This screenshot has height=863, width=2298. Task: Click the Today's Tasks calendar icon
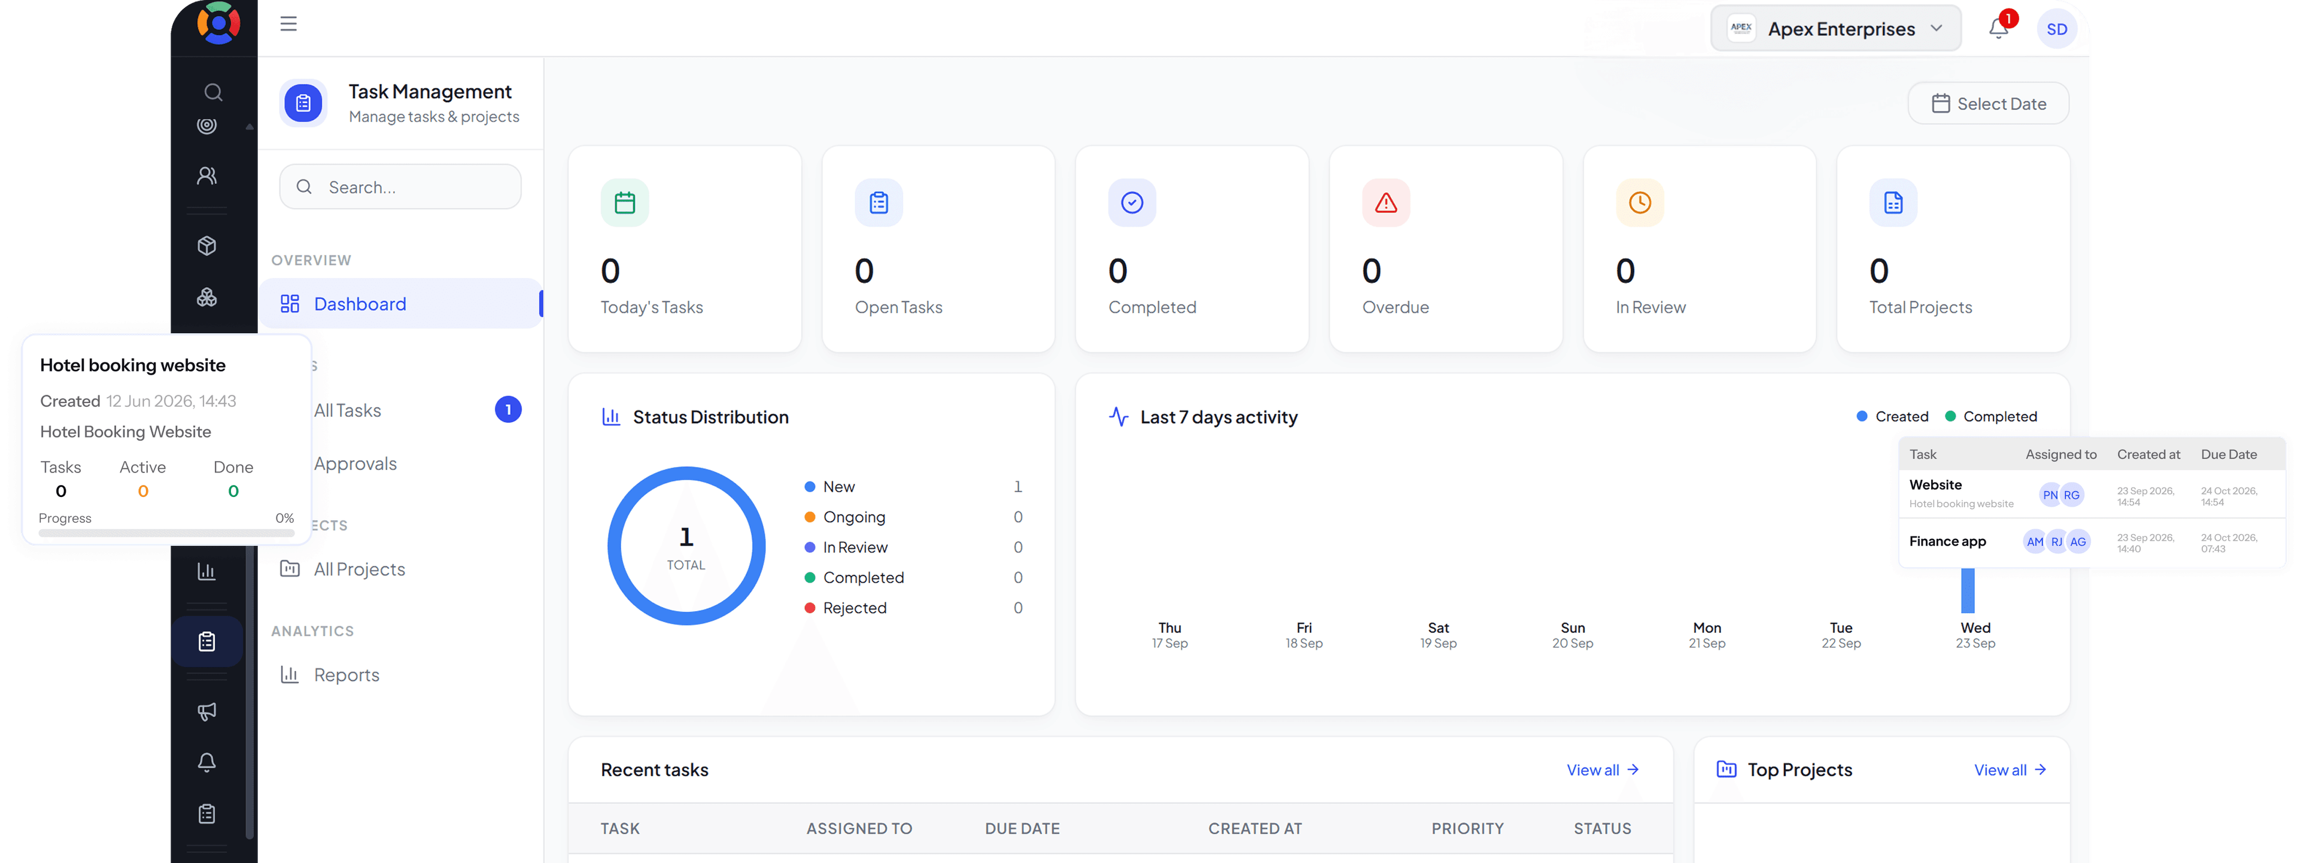(624, 202)
